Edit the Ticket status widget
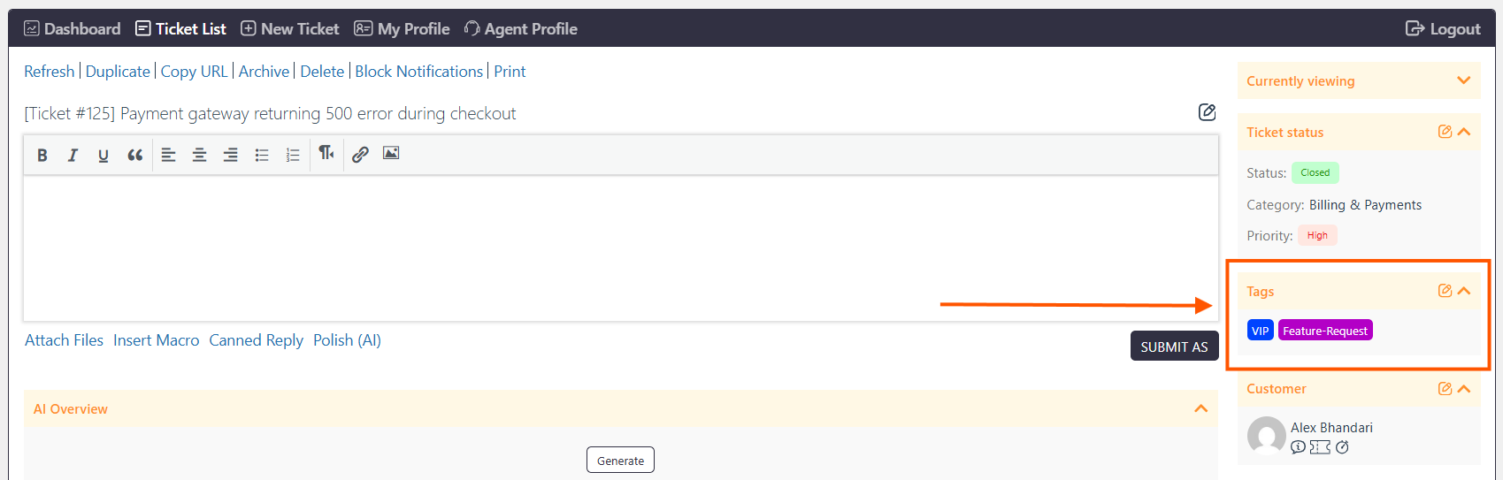The image size is (1503, 480). [1445, 132]
